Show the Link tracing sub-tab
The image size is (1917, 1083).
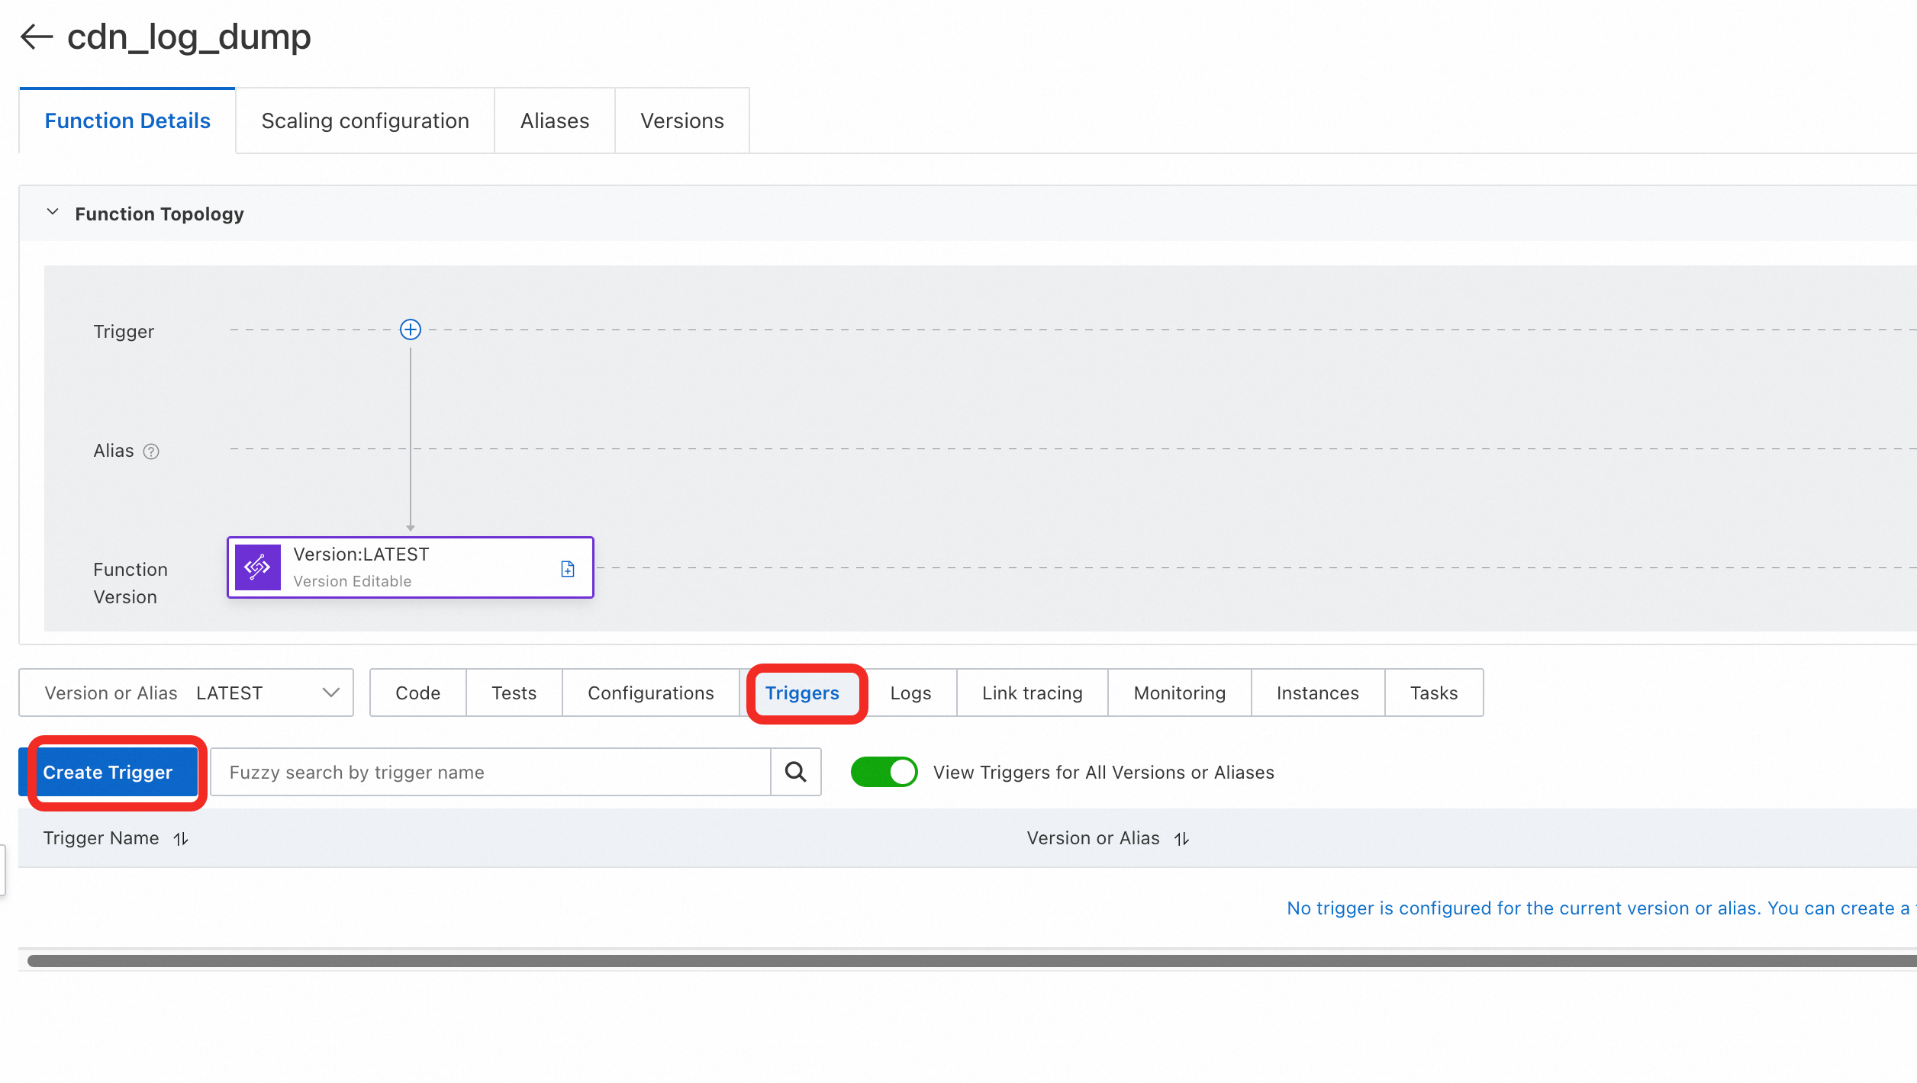(x=1032, y=693)
